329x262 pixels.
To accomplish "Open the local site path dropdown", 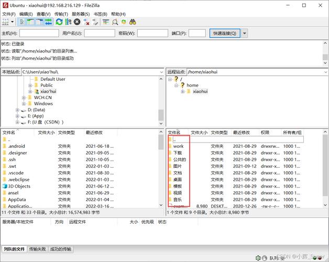I will pyautogui.click(x=161, y=72).
